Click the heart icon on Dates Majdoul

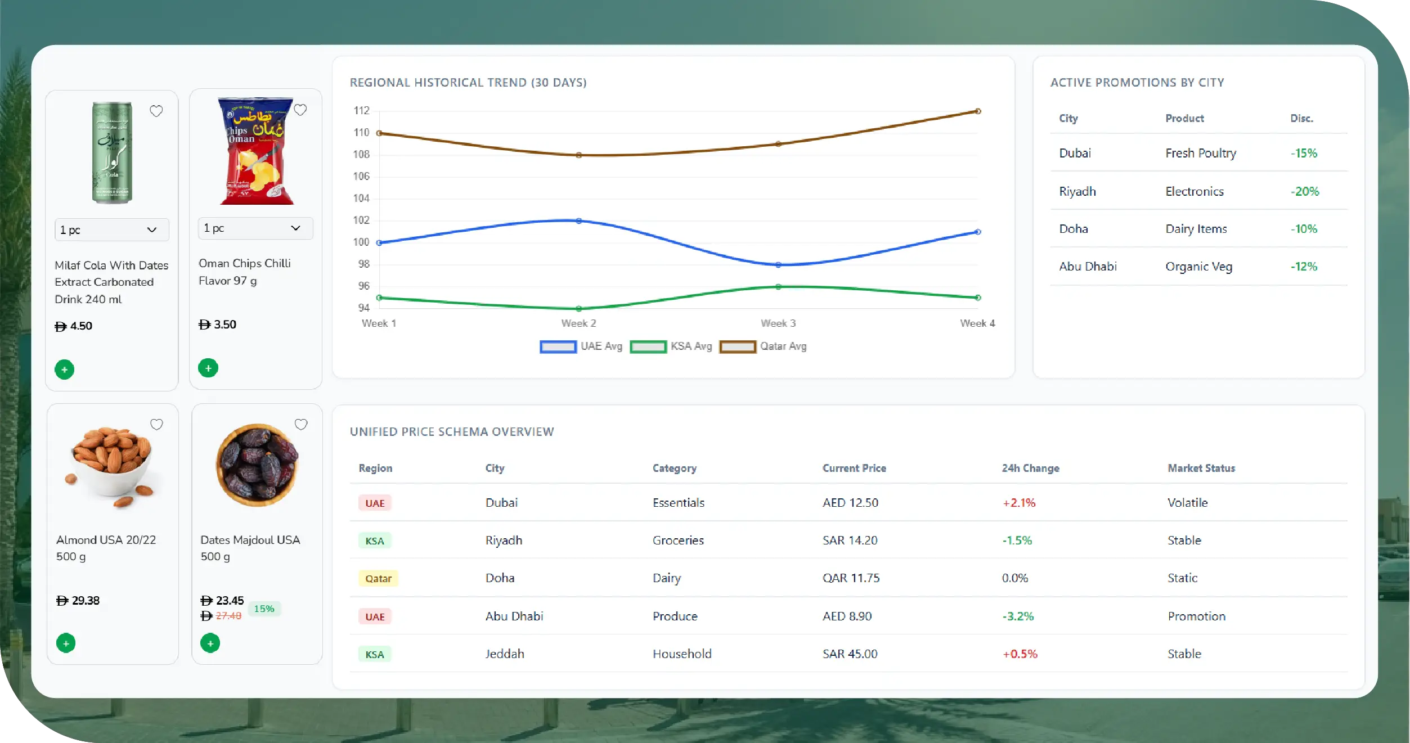tap(301, 424)
